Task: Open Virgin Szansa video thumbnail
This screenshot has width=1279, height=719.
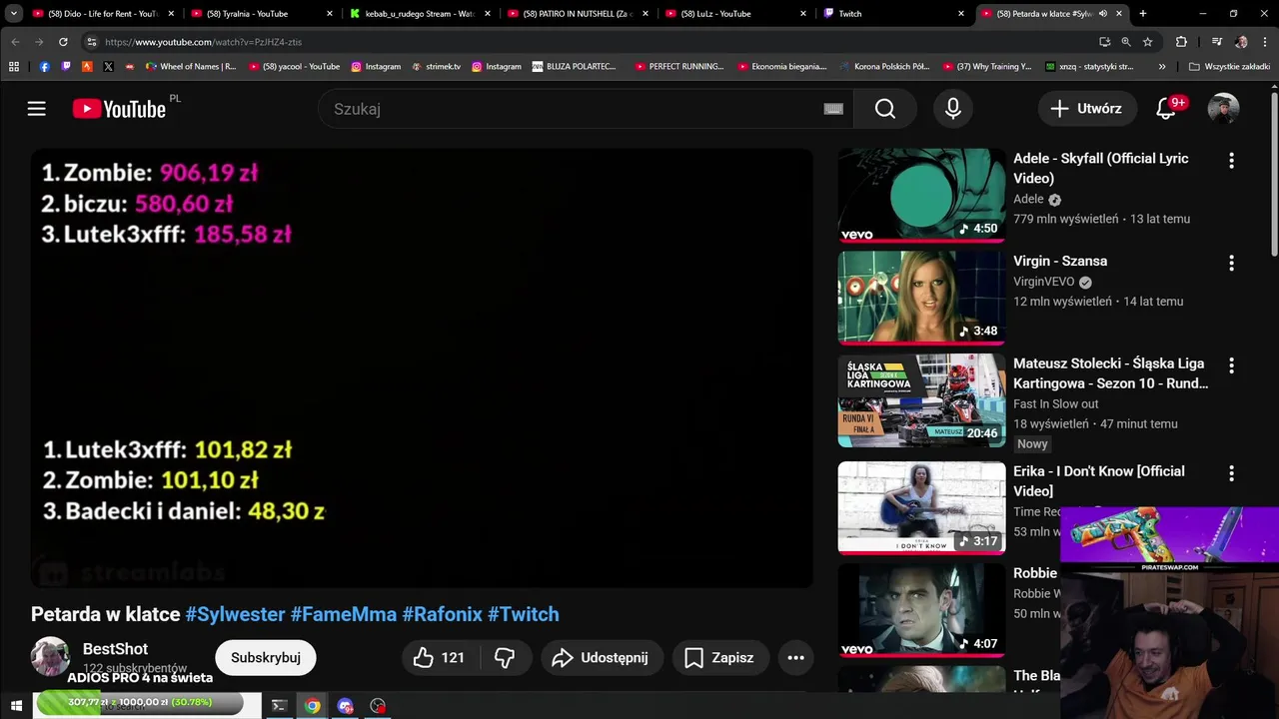Action: pyautogui.click(x=921, y=298)
